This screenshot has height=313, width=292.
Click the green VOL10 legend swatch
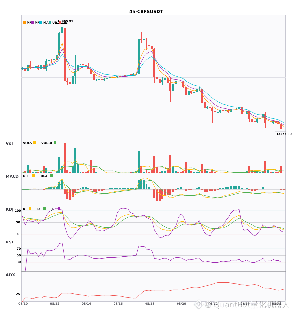(x=55, y=143)
